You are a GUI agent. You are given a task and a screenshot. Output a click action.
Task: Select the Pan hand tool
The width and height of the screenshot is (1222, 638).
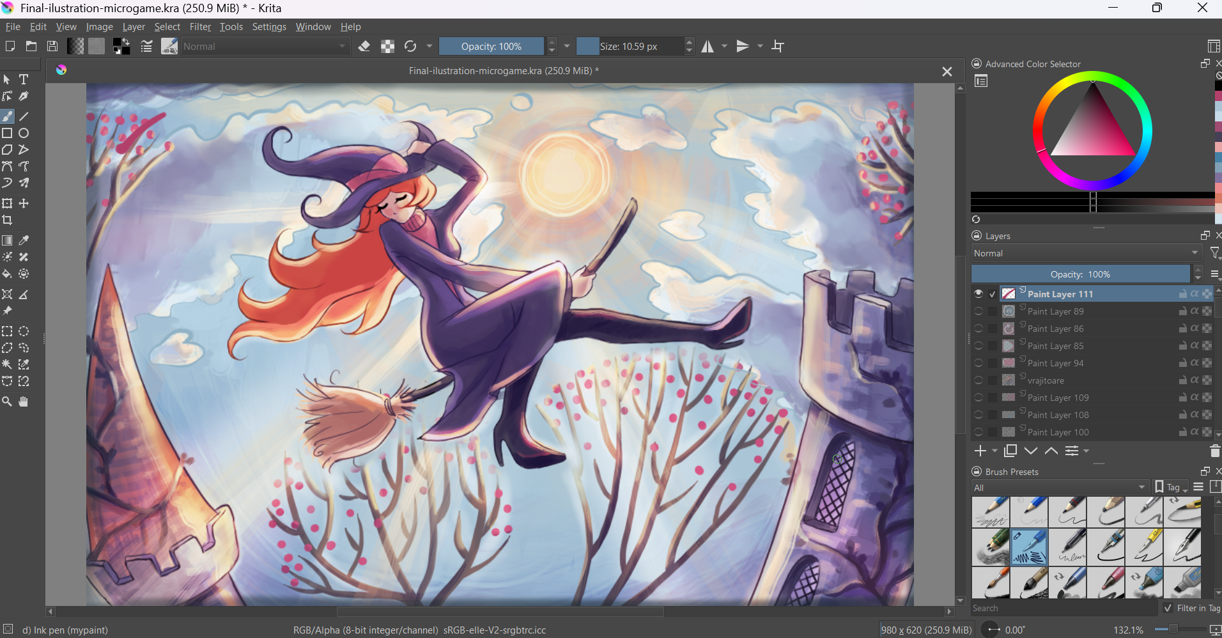click(24, 401)
